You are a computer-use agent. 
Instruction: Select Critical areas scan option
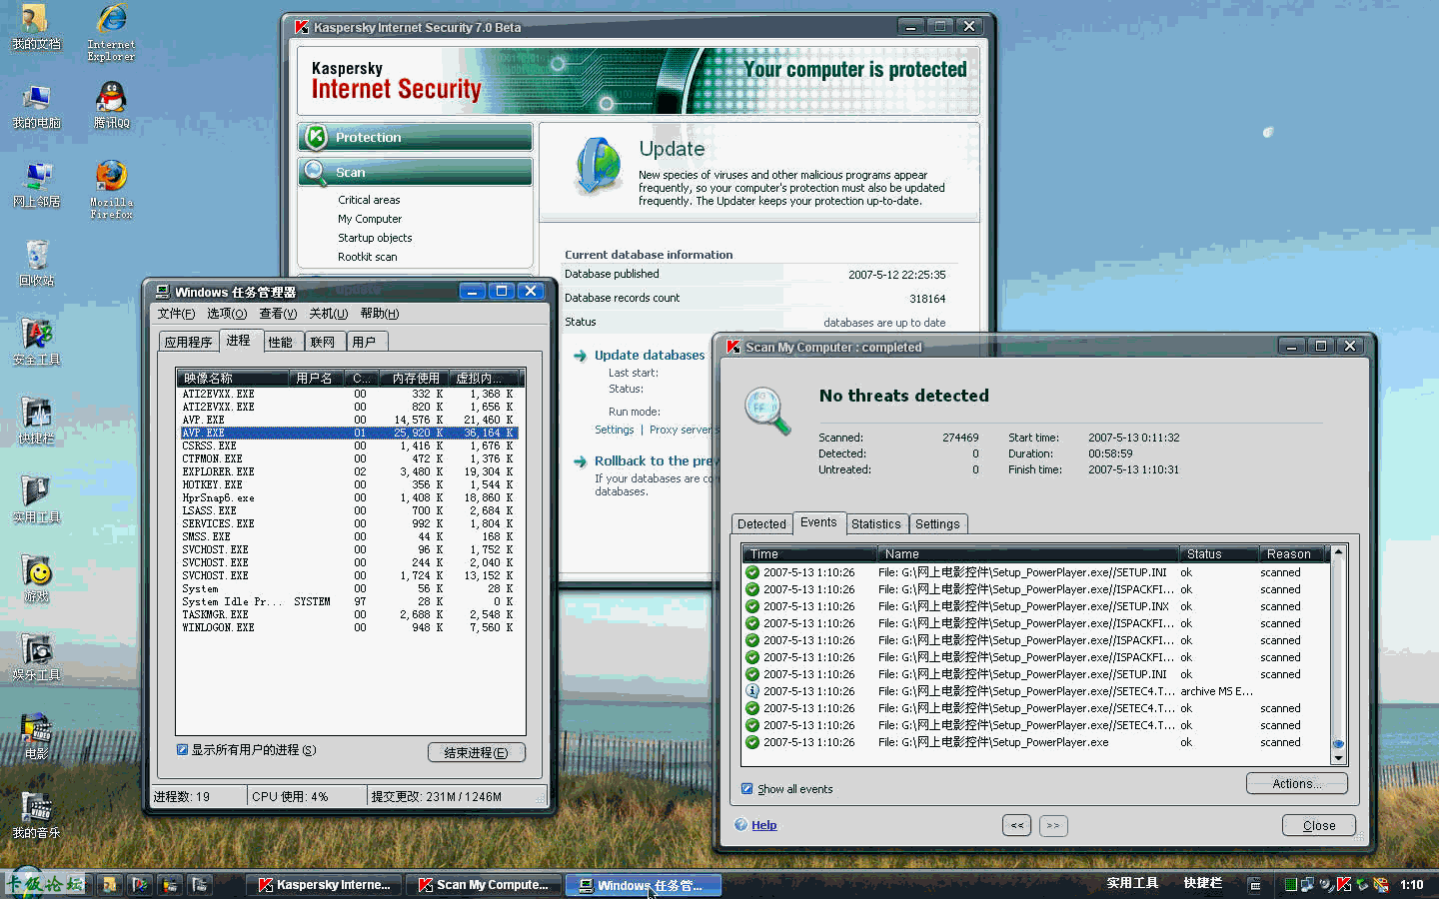pos(369,200)
